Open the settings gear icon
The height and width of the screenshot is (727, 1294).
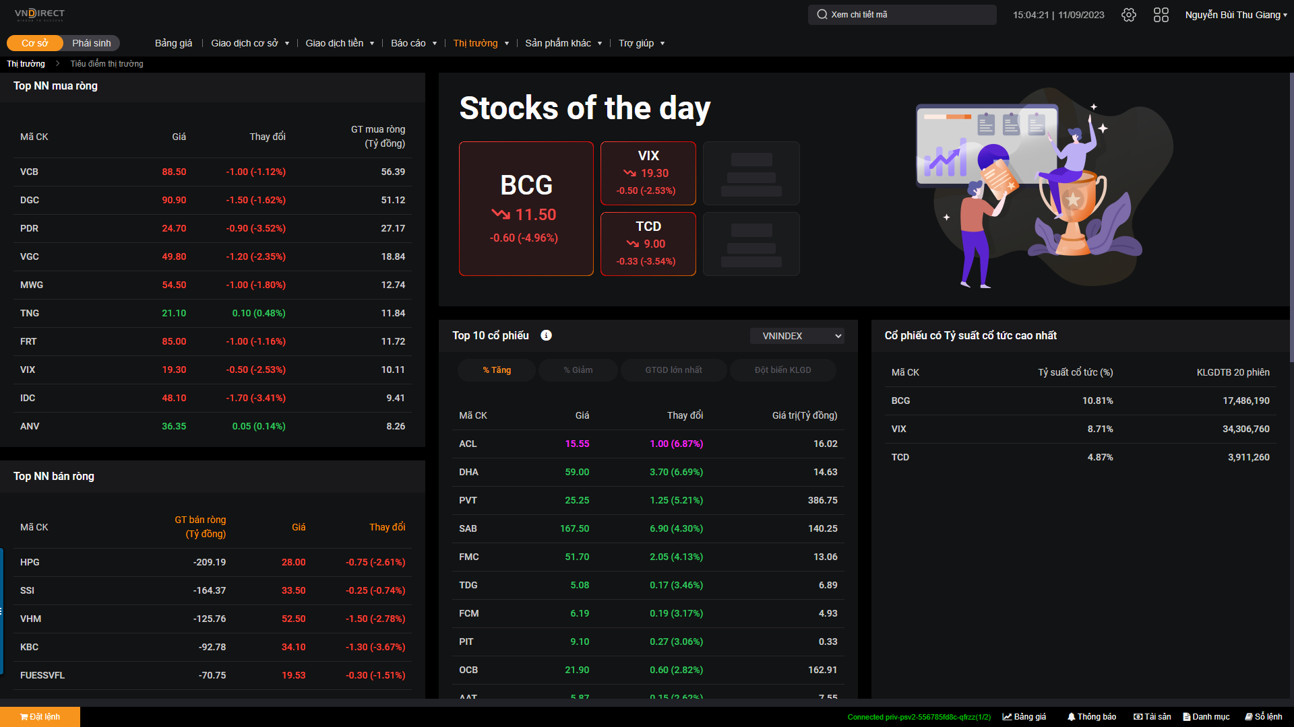pyautogui.click(x=1129, y=15)
